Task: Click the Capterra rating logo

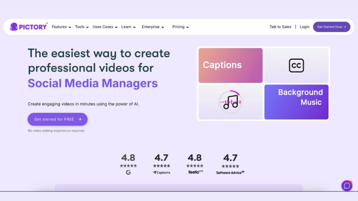Action: (162, 172)
